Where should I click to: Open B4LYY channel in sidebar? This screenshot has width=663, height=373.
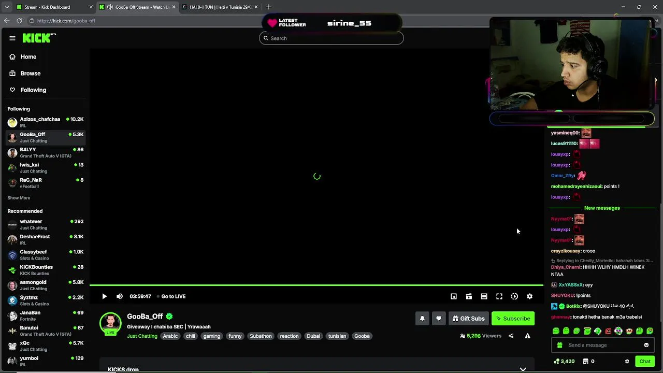point(45,153)
